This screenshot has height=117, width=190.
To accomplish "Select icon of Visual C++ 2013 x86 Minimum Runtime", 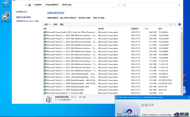I will pyautogui.click(x=45, y=48).
